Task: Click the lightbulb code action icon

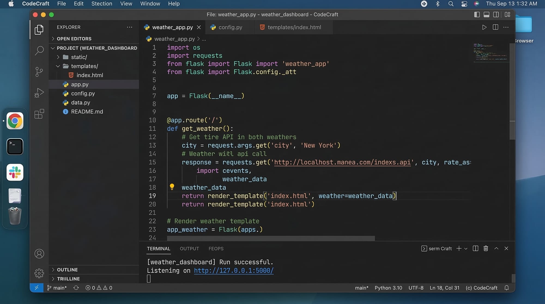Action: click(x=172, y=187)
